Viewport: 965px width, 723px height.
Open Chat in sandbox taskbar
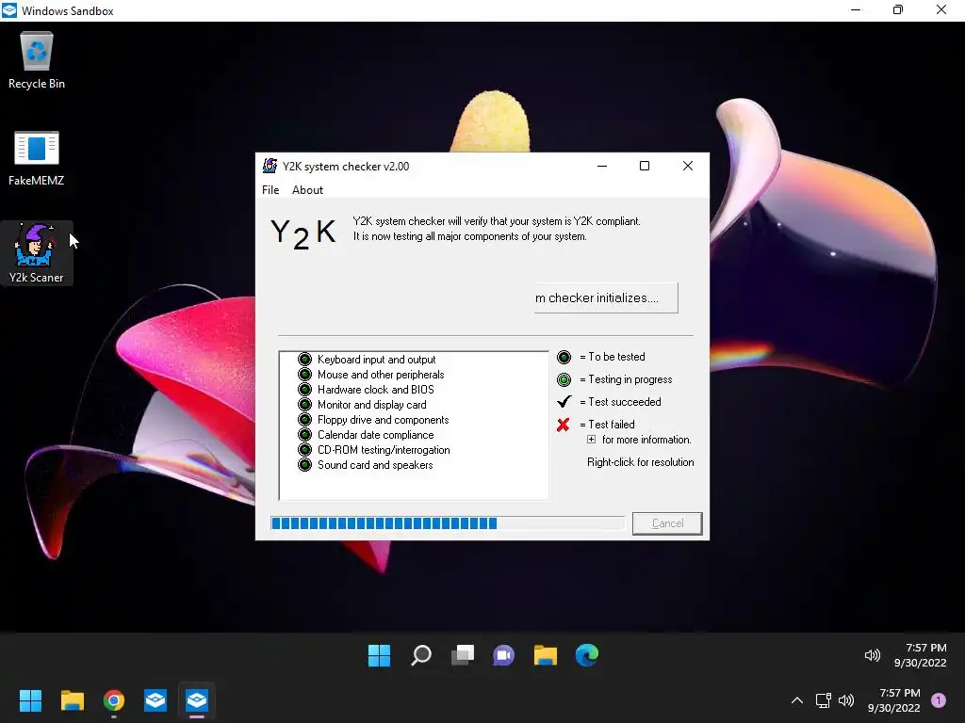click(503, 655)
